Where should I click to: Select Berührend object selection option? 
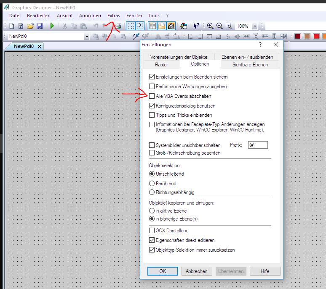[152, 184]
